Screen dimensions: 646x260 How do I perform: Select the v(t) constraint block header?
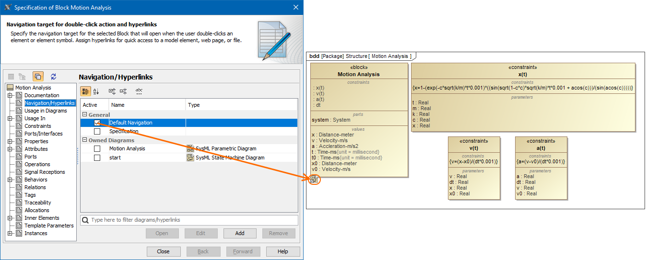pyautogui.click(x=474, y=145)
